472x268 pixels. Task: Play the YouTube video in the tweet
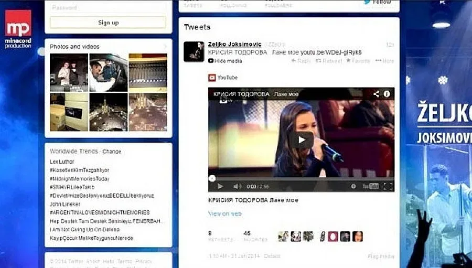[301, 140]
